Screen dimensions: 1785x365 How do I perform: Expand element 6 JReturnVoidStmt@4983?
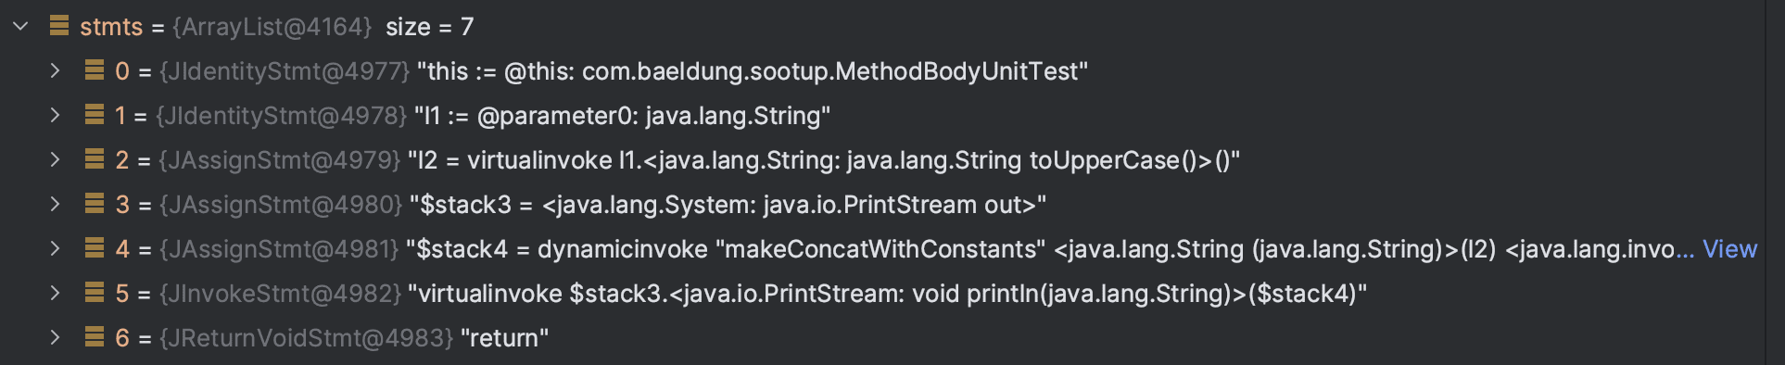coord(55,337)
